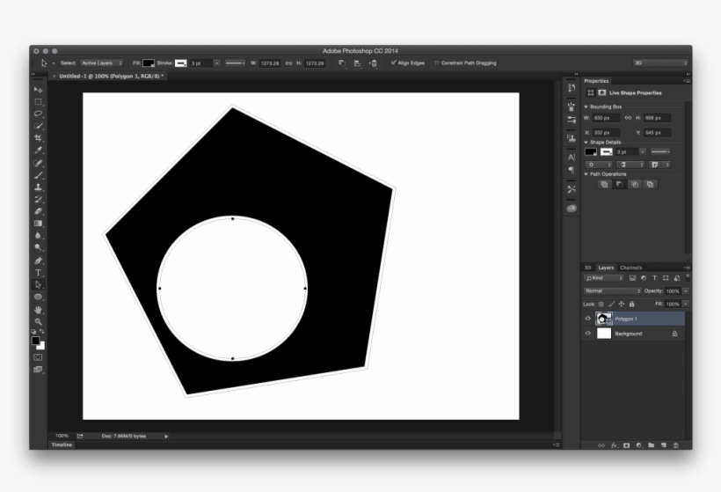Select the Clone Stamp tool

click(38, 187)
